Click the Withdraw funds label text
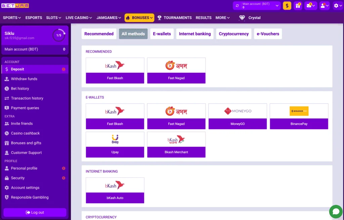 (24, 79)
